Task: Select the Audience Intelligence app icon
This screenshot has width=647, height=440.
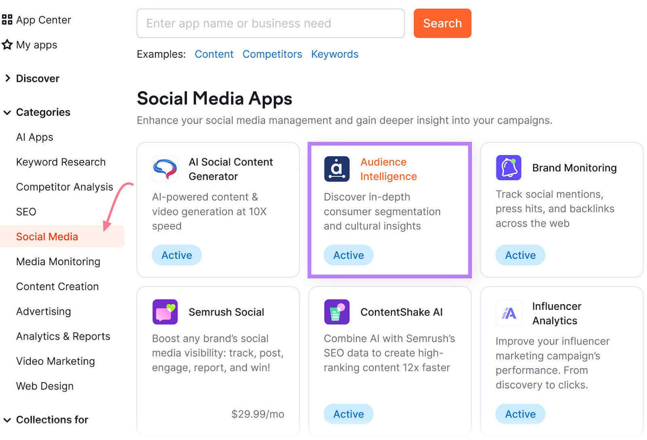Action: coord(338,169)
